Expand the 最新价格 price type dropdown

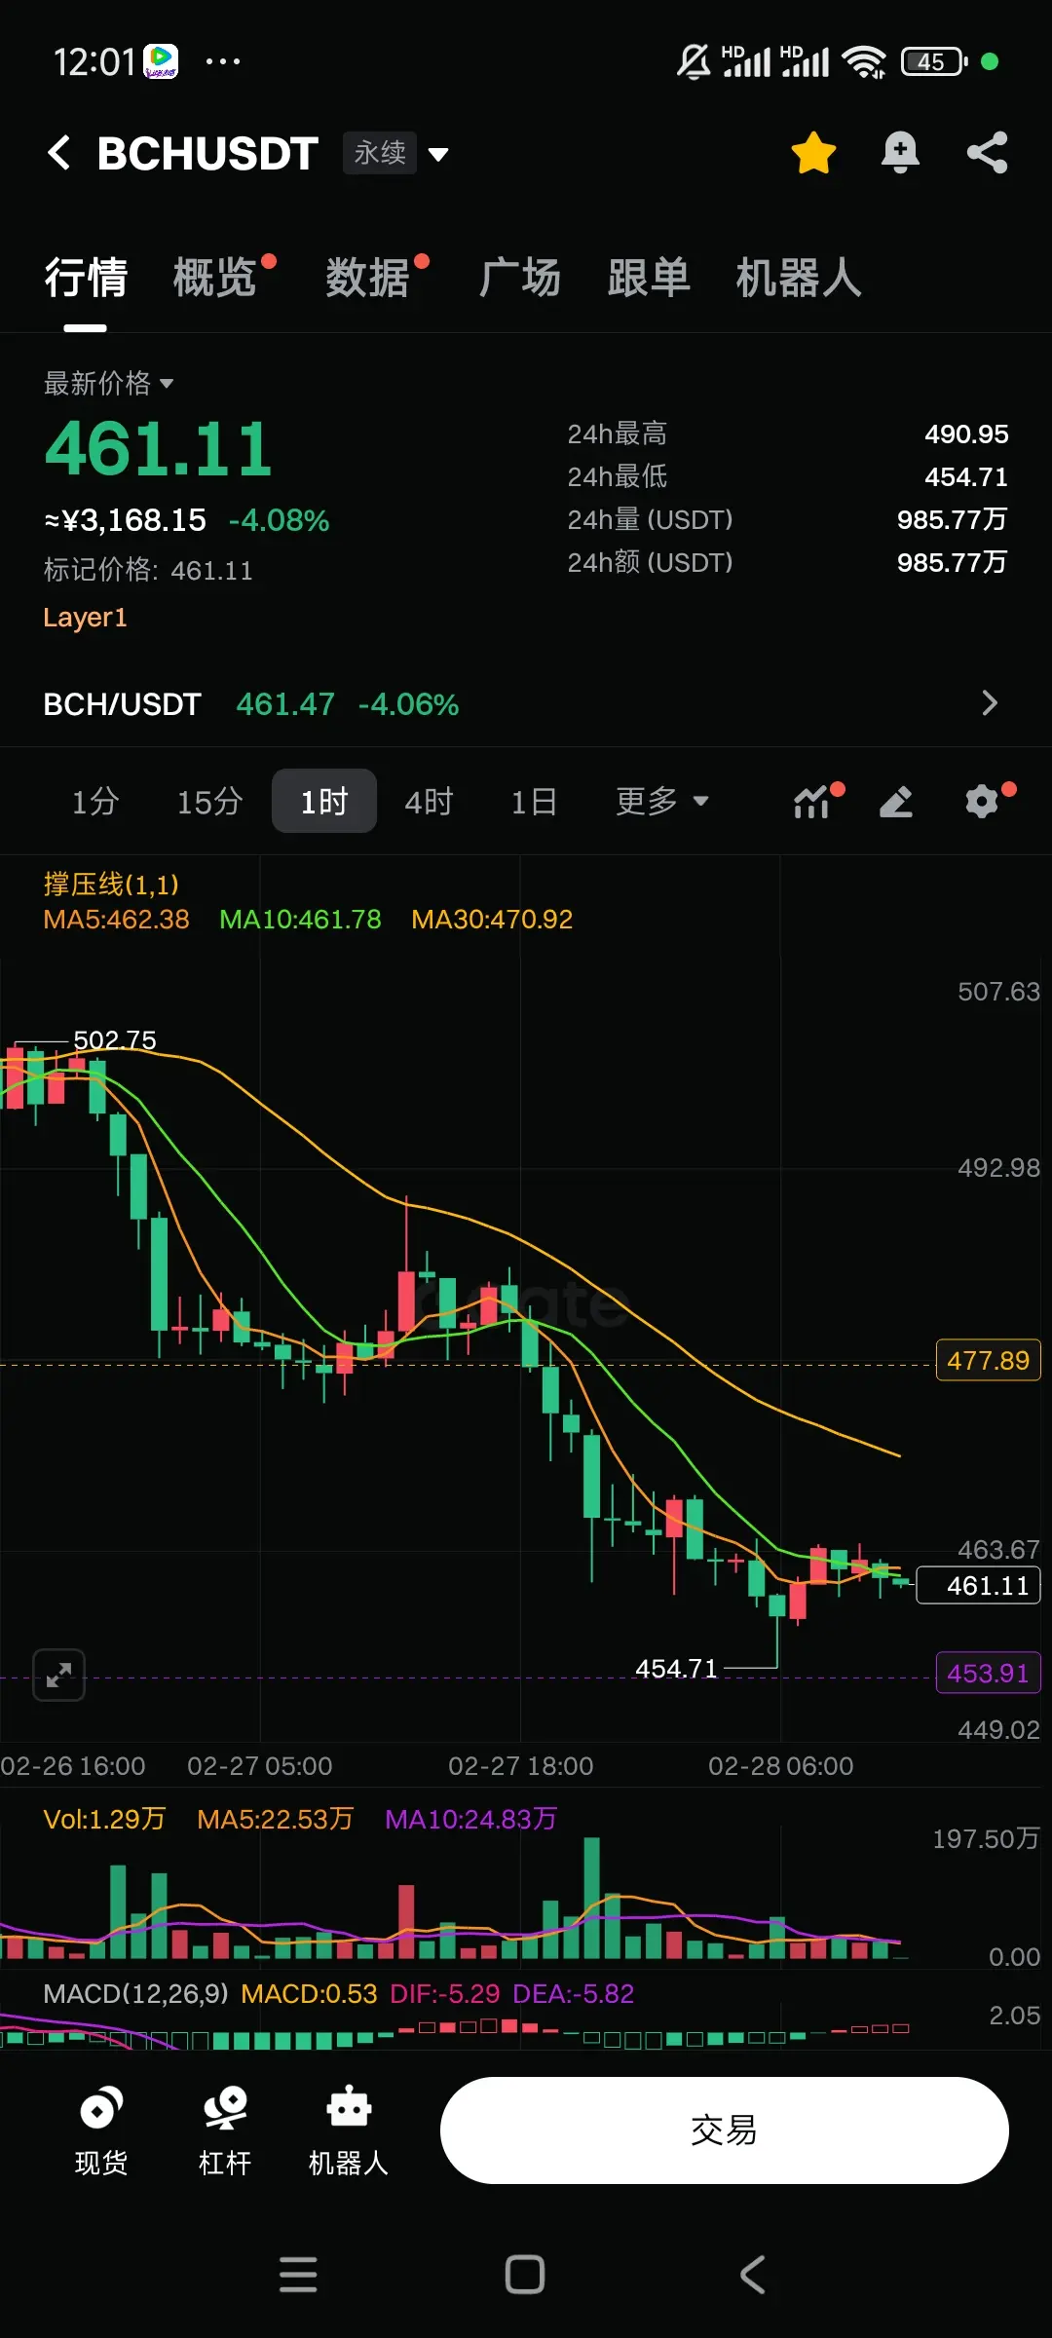click(108, 384)
